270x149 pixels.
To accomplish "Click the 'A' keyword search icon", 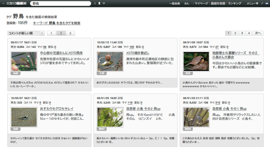I will click(x=95, y=3).
